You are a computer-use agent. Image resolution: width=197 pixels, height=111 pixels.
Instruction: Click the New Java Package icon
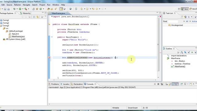[x=37, y=9]
